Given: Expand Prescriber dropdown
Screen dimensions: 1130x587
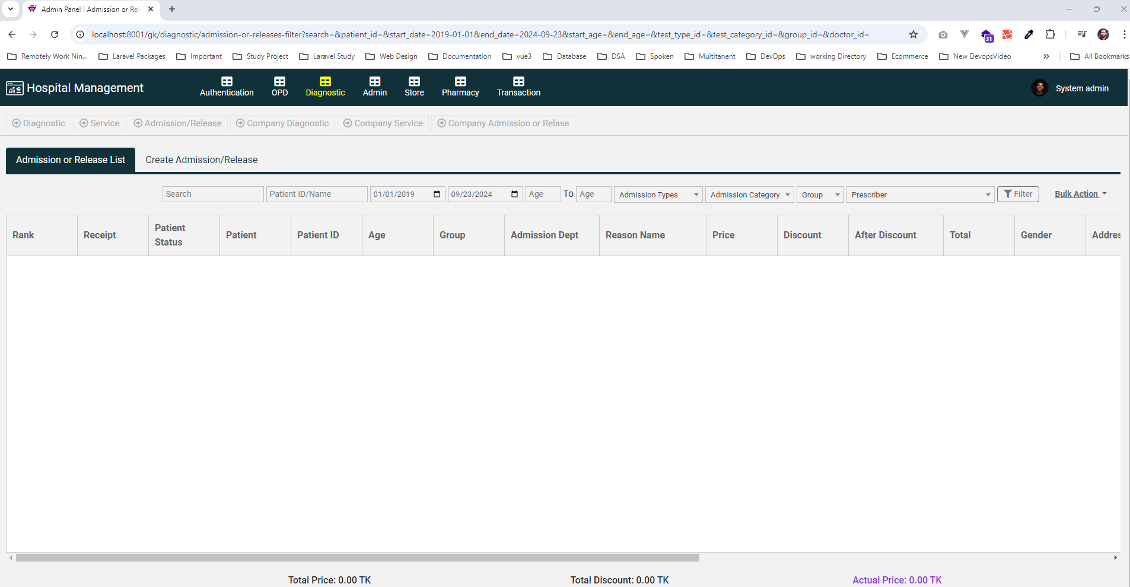Looking at the screenshot, I should pos(920,194).
